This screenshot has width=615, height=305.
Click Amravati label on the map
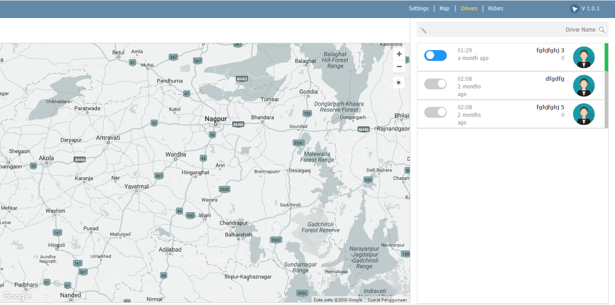tap(108, 138)
